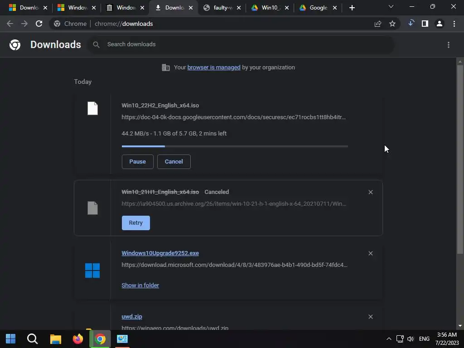Cancel the Win10_22H2 download
Viewport: 464px width, 348px height.
[x=174, y=162]
